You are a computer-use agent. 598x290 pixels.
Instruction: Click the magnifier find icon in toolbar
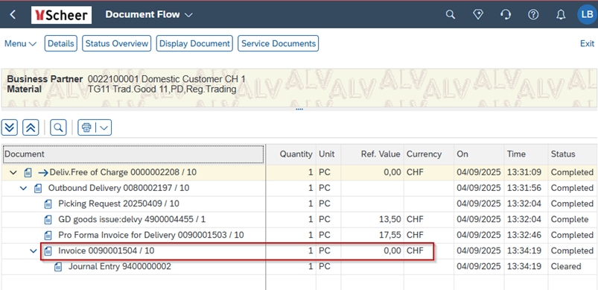coord(58,127)
